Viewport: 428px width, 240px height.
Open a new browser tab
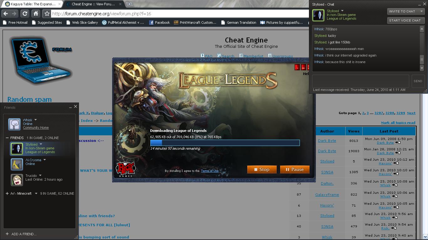129,4
